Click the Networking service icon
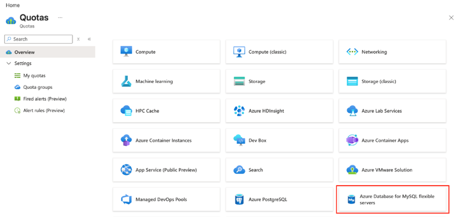This screenshot has height=217, width=463. pyautogui.click(x=352, y=52)
